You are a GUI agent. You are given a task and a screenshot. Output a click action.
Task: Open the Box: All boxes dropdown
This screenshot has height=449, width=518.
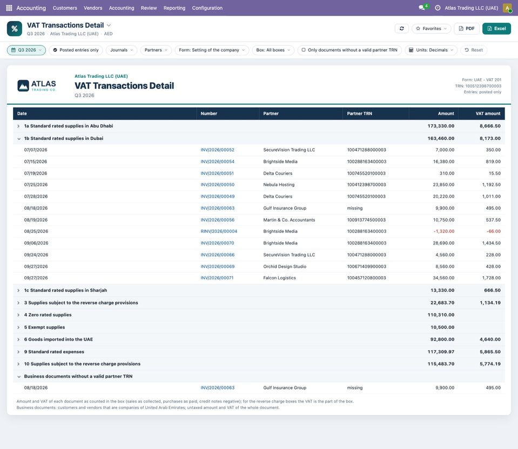273,50
